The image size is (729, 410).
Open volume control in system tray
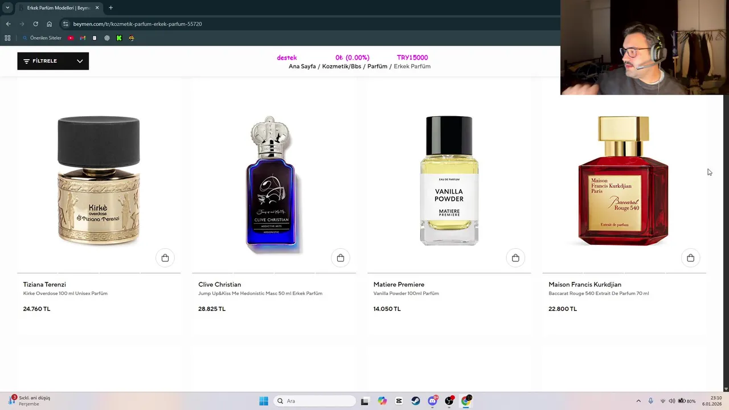tap(672, 401)
